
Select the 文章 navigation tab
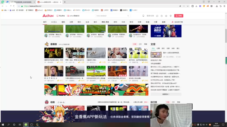pyautogui.click(x=155, y=22)
